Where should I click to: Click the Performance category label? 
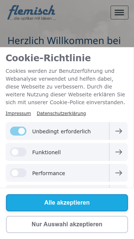click(x=49, y=173)
